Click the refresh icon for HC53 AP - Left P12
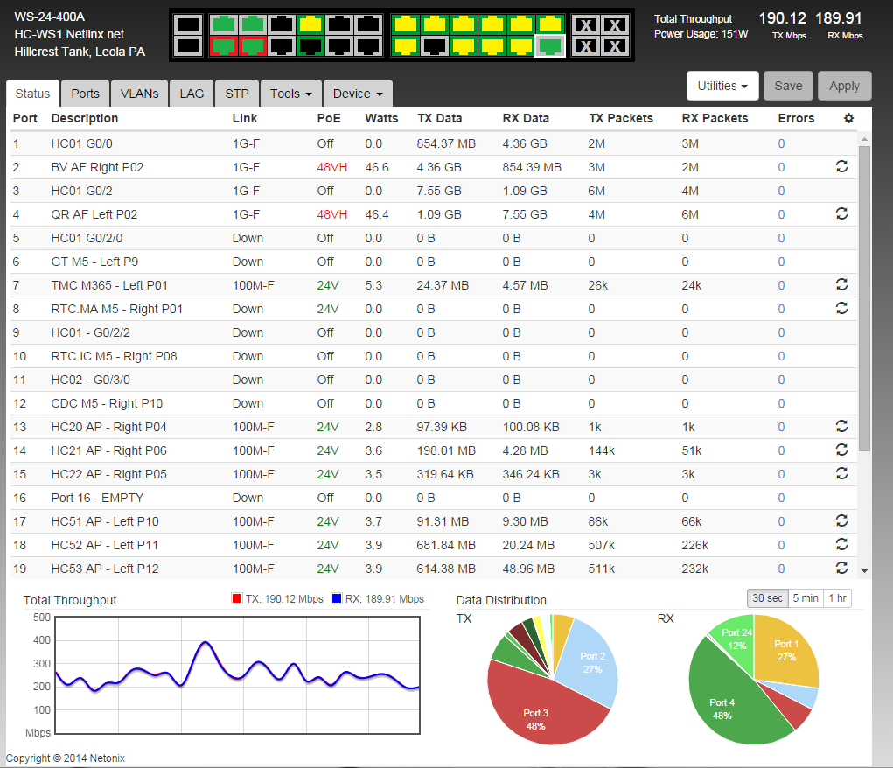The image size is (893, 768). [x=841, y=568]
